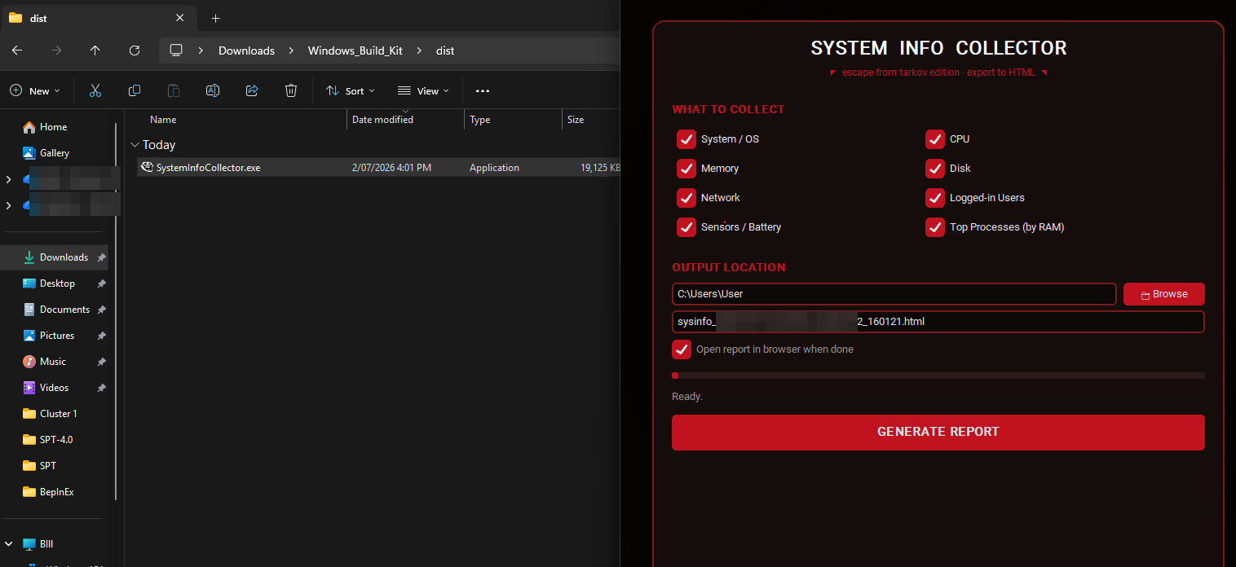This screenshot has height=567, width=1236.
Task: Select the SystemInfoCollector.exe file name
Action: tap(209, 168)
